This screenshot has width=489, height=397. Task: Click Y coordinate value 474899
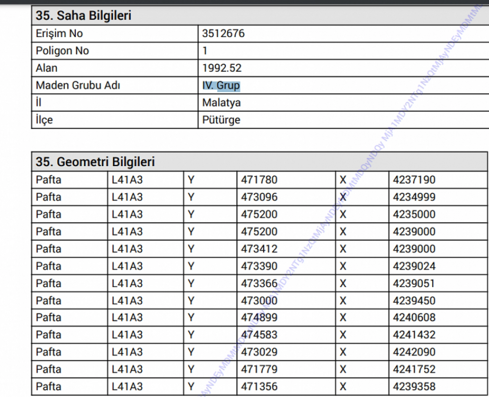[259, 317]
